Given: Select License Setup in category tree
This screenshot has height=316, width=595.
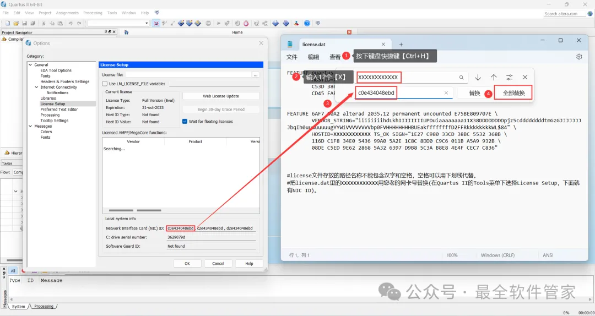Looking at the screenshot, I should pyautogui.click(x=53, y=103).
